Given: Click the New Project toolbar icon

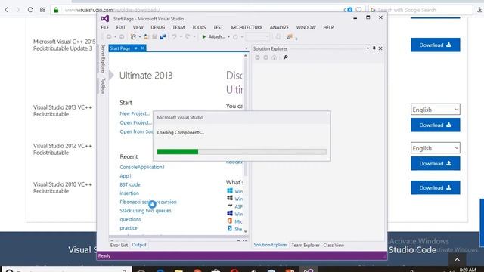Looking at the screenshot, I should pyautogui.click(x=133, y=37).
